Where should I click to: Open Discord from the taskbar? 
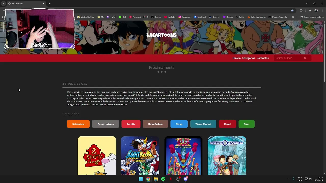coord(186,179)
